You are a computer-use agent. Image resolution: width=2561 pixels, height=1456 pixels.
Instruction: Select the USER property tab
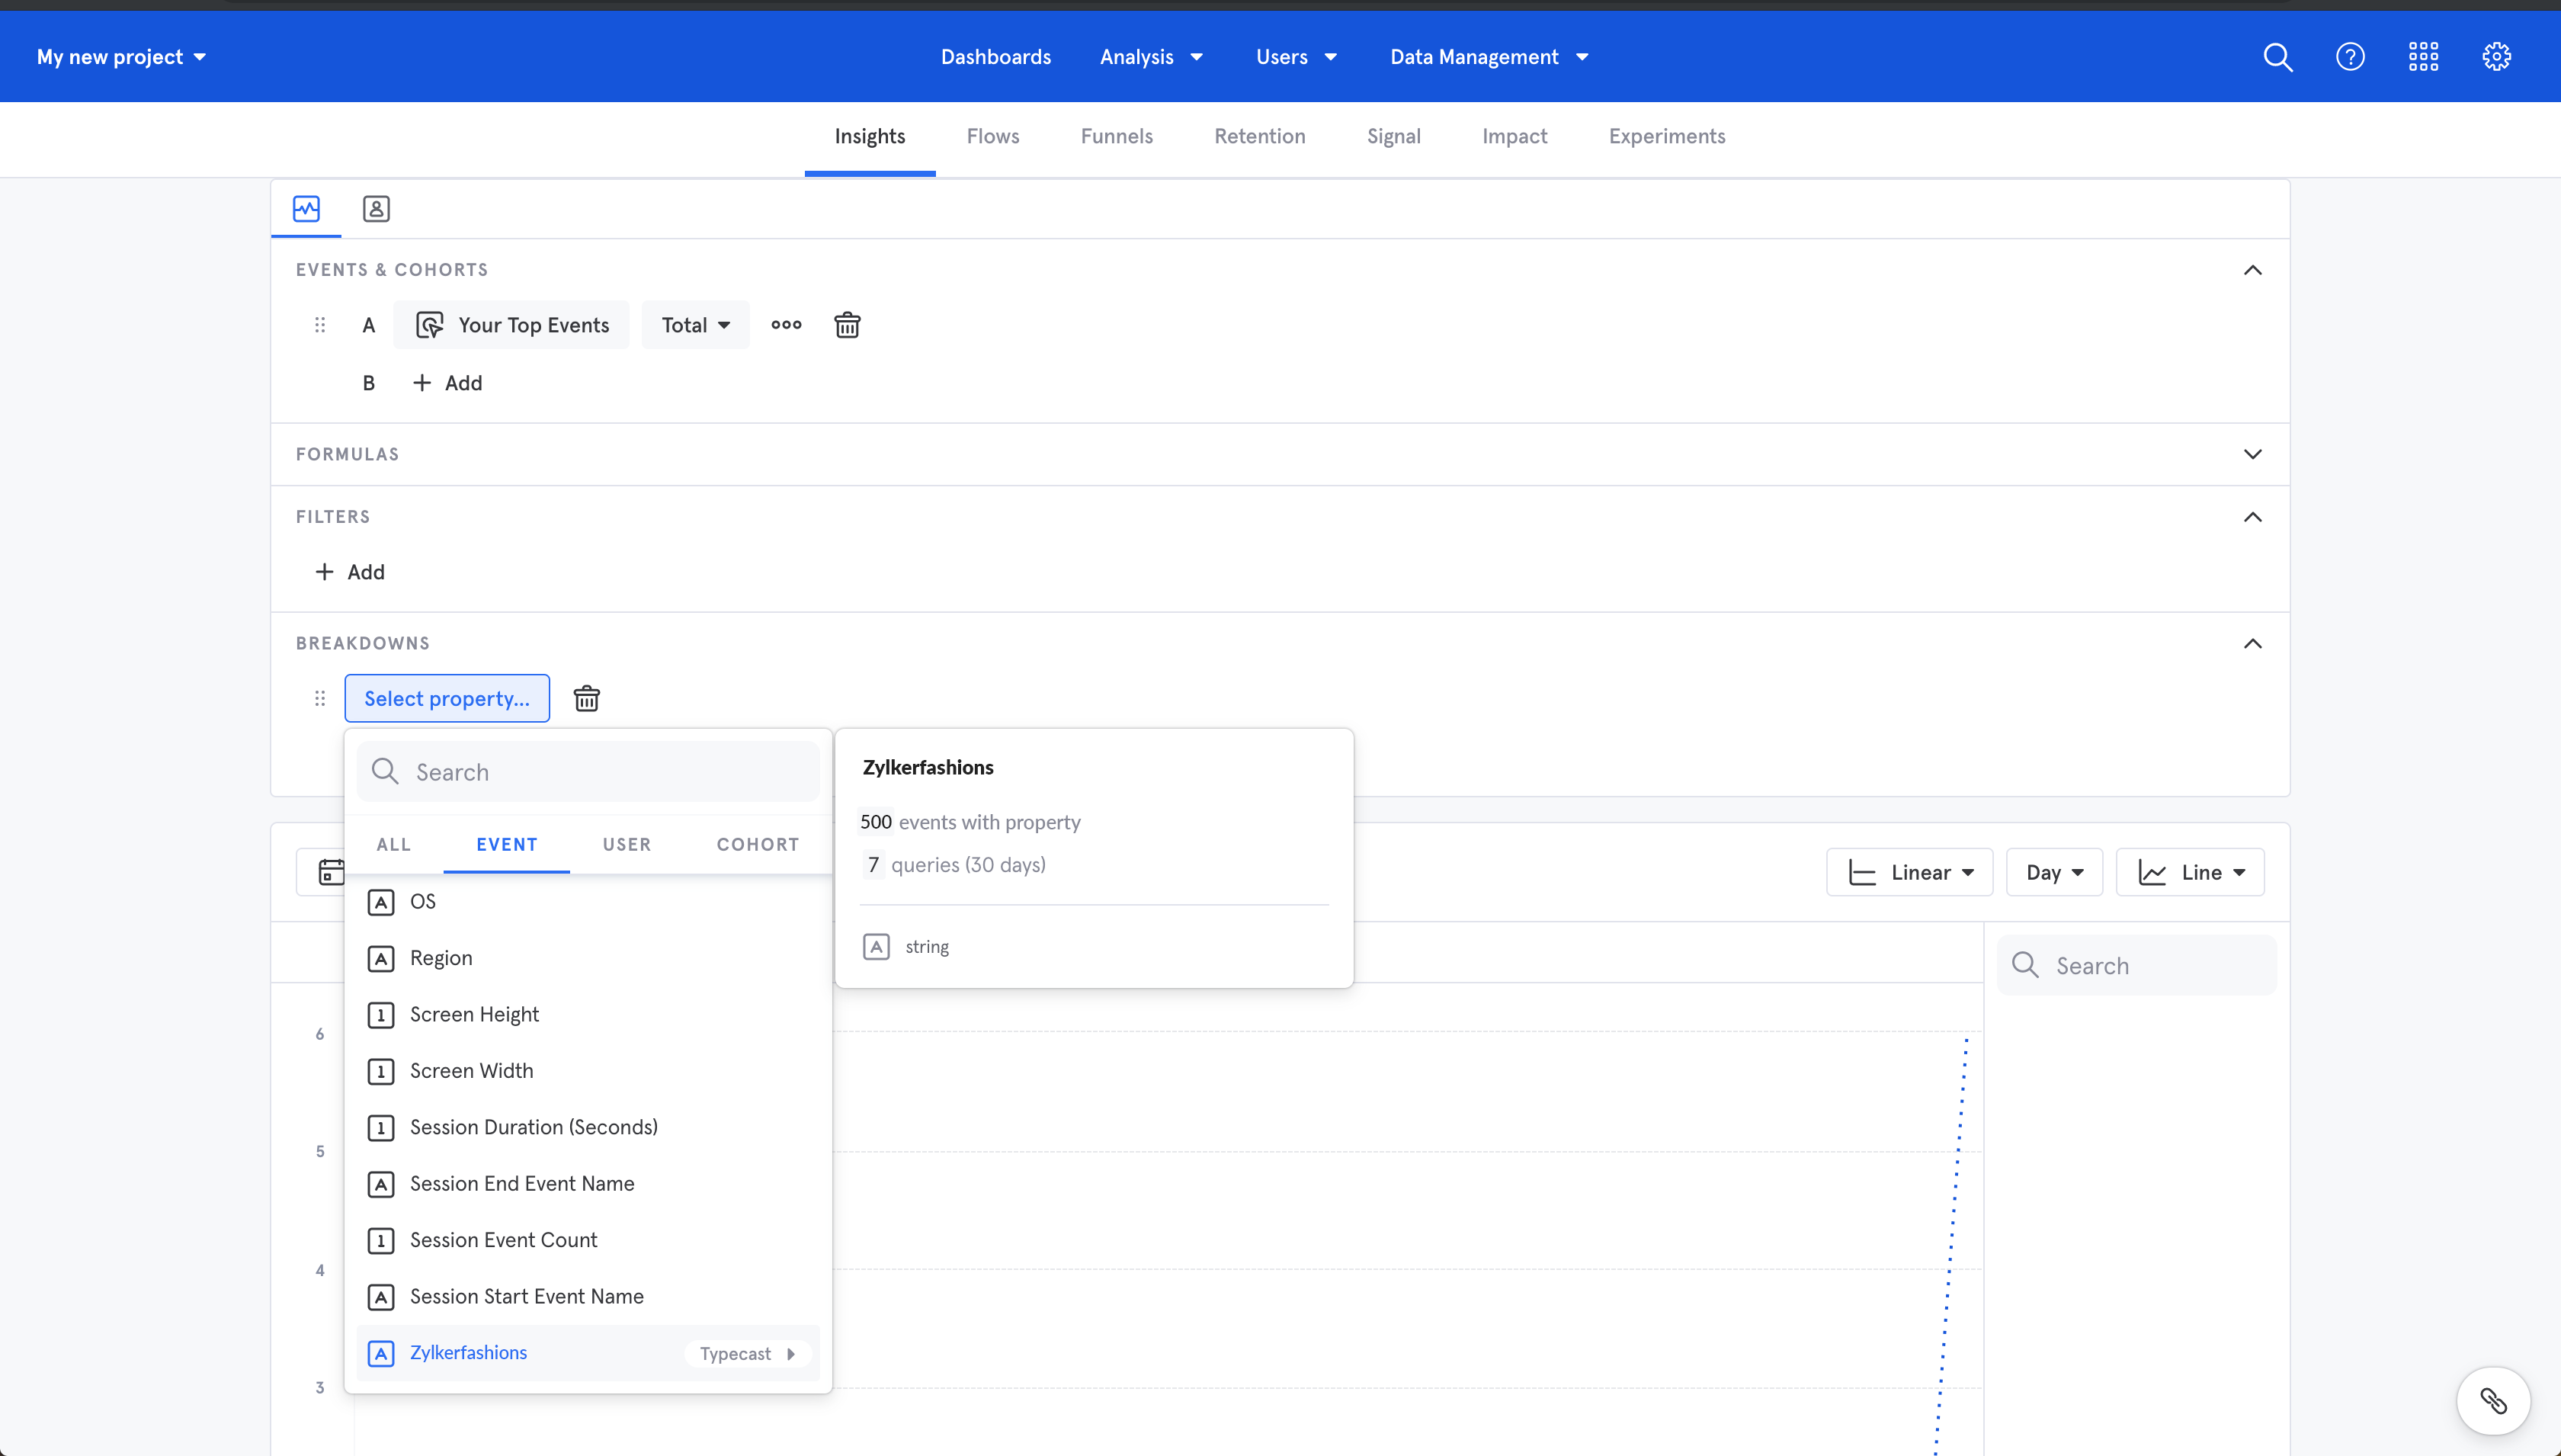(x=627, y=844)
